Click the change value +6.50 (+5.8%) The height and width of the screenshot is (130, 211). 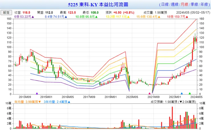point(124,13)
